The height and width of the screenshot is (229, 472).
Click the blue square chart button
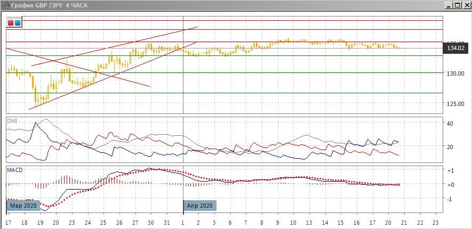click(x=17, y=23)
